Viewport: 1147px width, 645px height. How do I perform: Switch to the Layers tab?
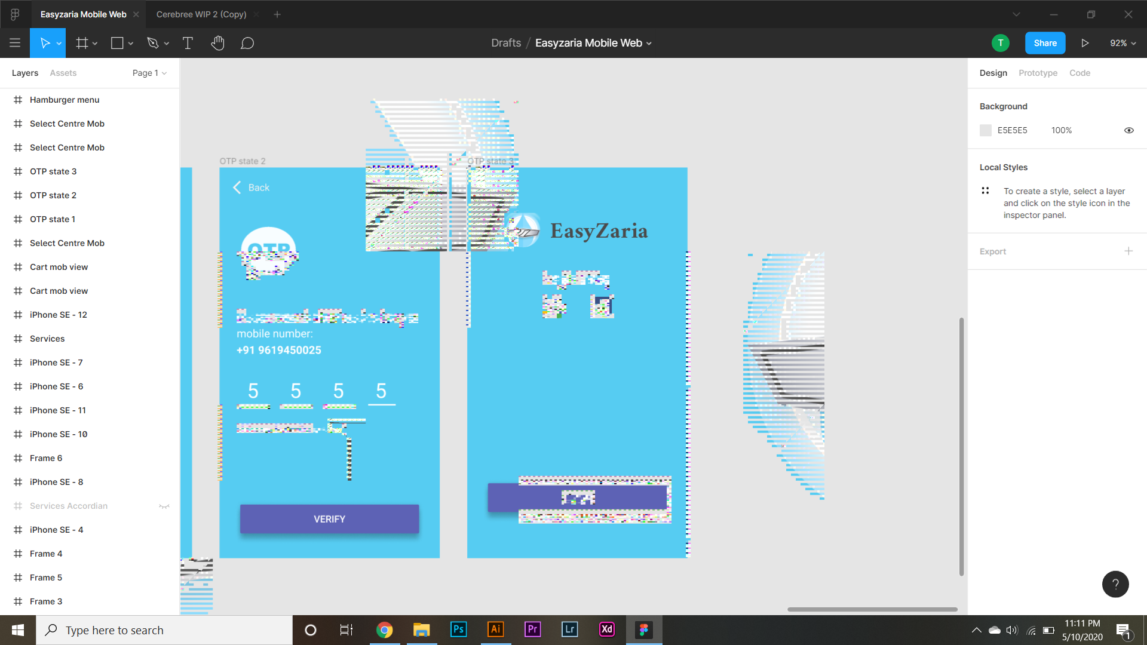pos(25,73)
